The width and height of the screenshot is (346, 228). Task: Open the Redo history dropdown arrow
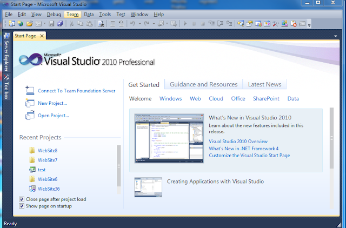154,23
